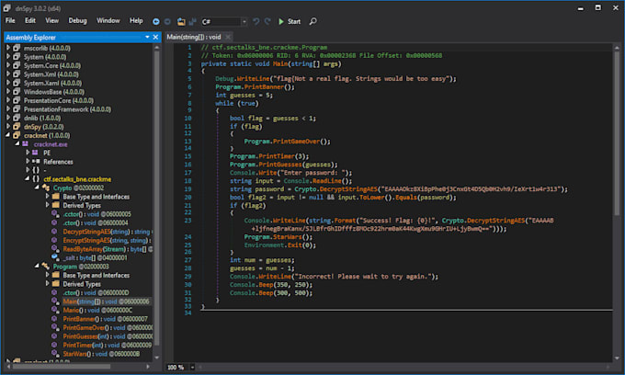Click the Program class icon
Screen dimensions: 625x375
[x=46, y=267]
